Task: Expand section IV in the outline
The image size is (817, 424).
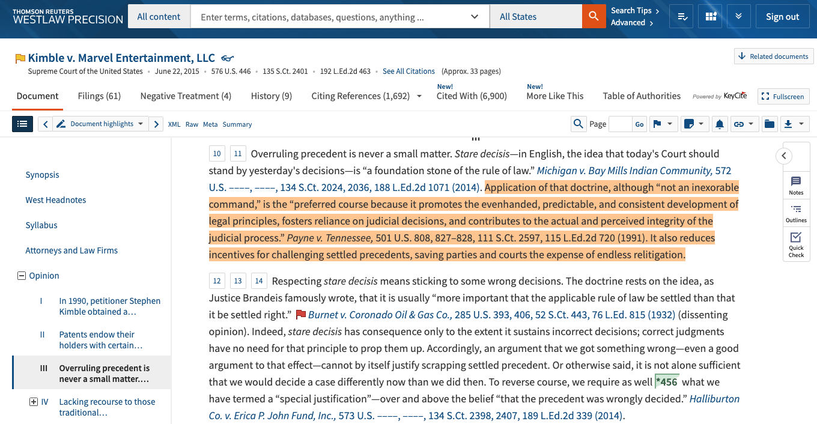Action: [34, 402]
